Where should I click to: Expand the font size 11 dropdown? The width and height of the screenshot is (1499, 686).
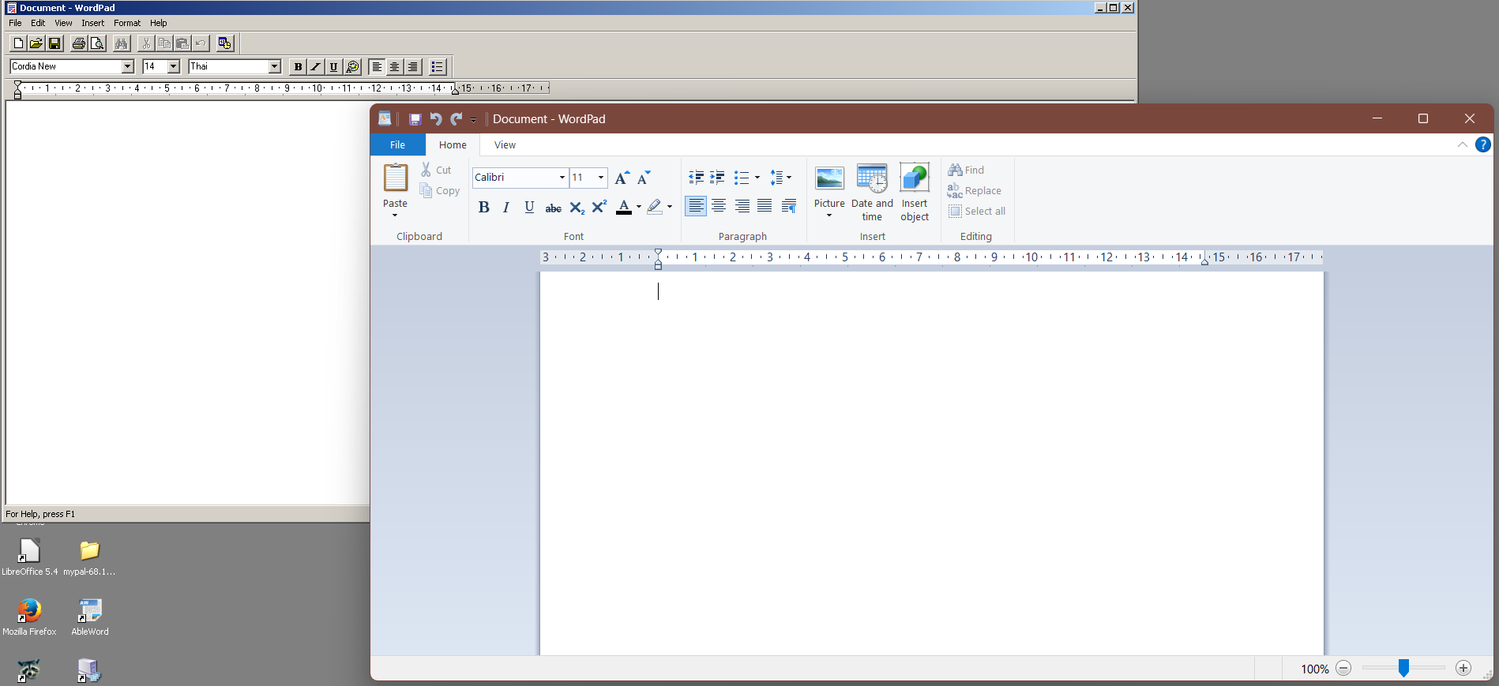click(601, 178)
